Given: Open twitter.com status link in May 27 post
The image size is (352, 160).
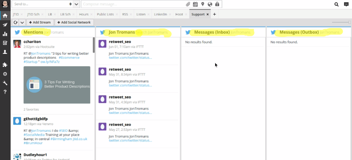Looking at the screenshot, I should tap(131, 141).
